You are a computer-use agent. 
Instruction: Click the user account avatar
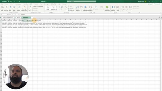146,2
